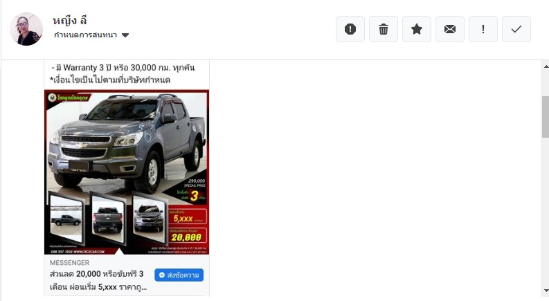Open the contact name หญิง ลี

pyautogui.click(x=70, y=21)
